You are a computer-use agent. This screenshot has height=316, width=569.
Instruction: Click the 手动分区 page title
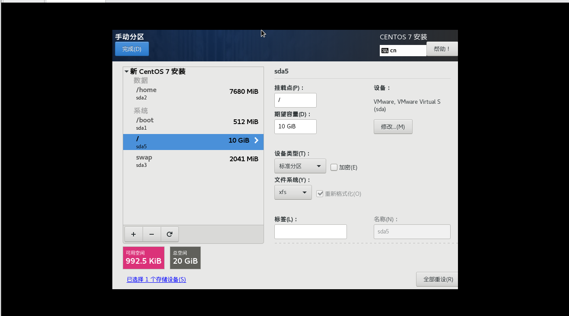coord(130,37)
